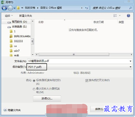Viewport: 135px width, 117px height.
Task: Select 自定义 Office 模板 path segment
Action: click(51, 8)
